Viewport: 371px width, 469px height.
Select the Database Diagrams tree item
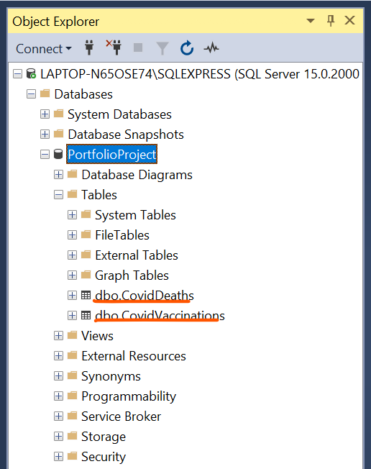[x=137, y=175]
